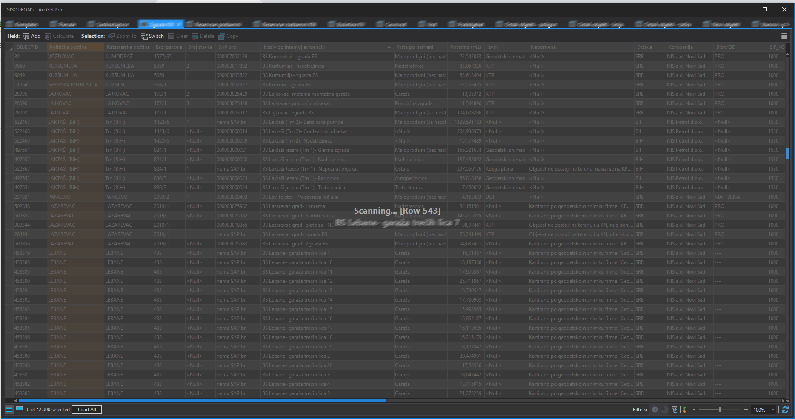Decrease table zoom with minus button
This screenshot has width=795, height=419.
pyautogui.click(x=694, y=410)
